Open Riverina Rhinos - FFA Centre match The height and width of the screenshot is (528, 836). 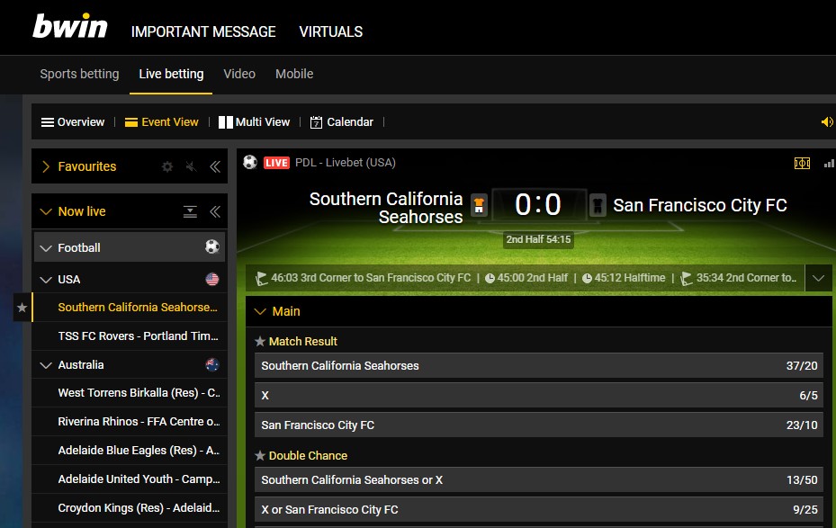130,422
